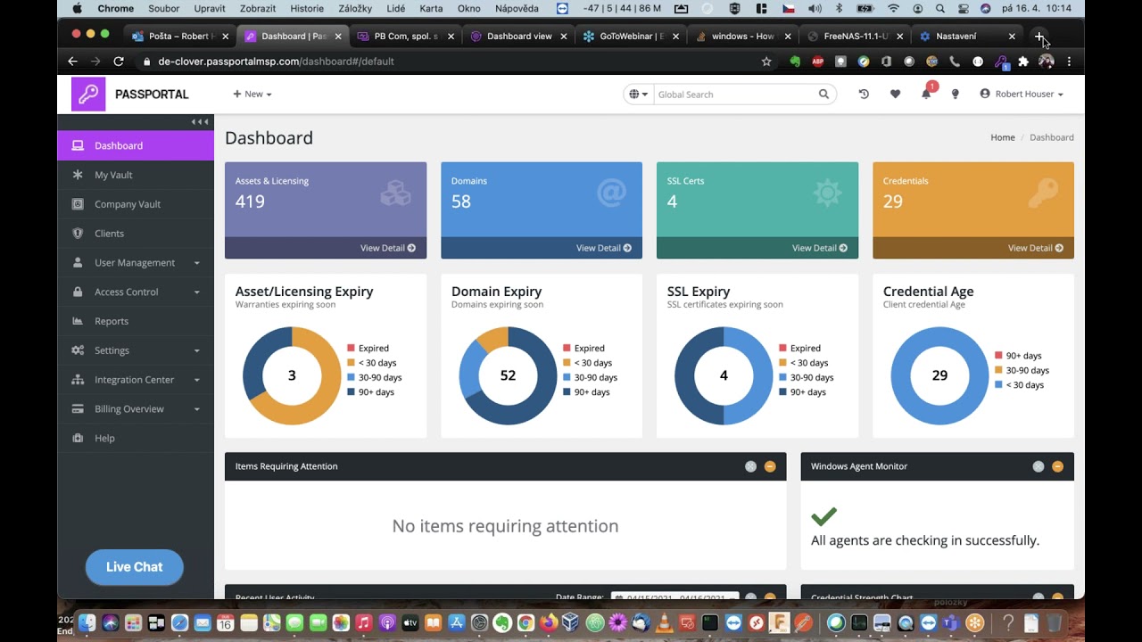The width and height of the screenshot is (1142, 642).
Task: Expand Settings in sidebar
Action: [136, 350]
